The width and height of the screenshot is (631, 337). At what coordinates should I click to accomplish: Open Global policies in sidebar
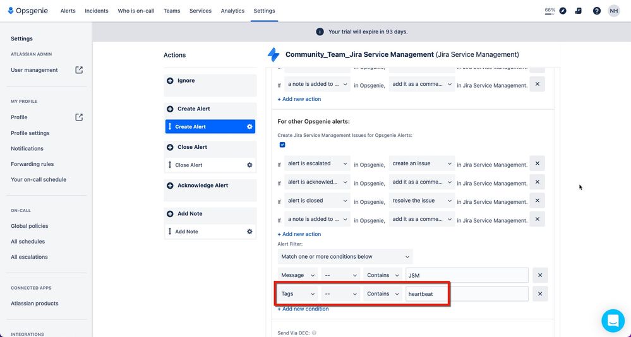pyautogui.click(x=30, y=226)
